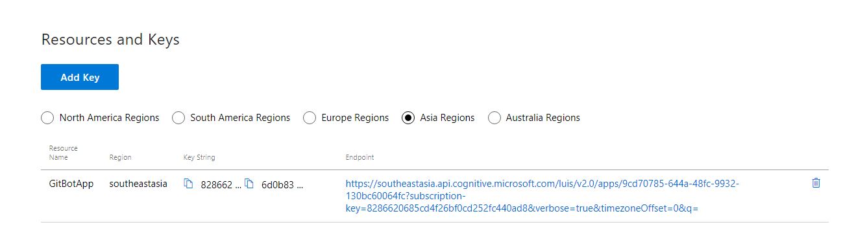Screen dimensions: 854x240
Task: Select the Asia Regions radio button
Action: [408, 118]
